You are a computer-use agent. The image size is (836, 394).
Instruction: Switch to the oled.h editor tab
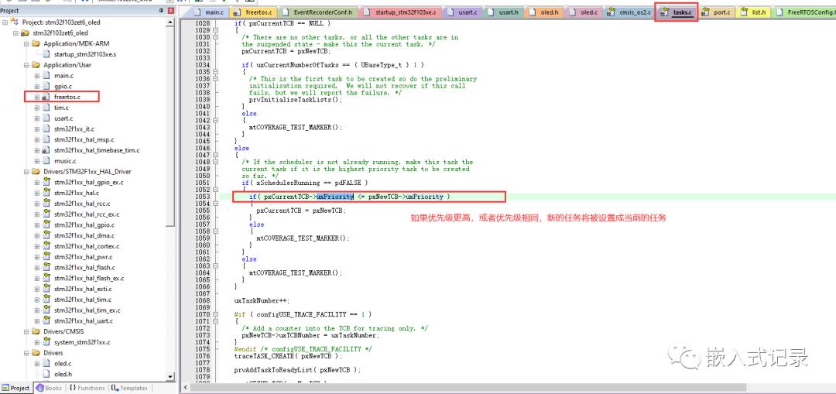click(543, 12)
